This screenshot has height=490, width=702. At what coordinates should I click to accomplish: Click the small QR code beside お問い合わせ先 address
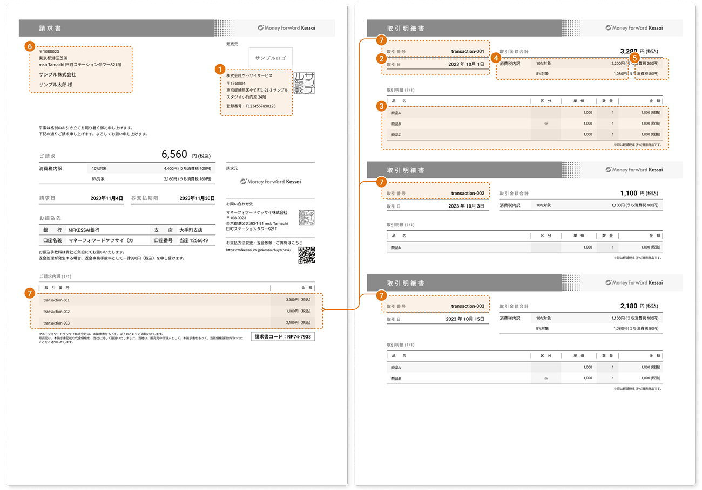(307, 218)
